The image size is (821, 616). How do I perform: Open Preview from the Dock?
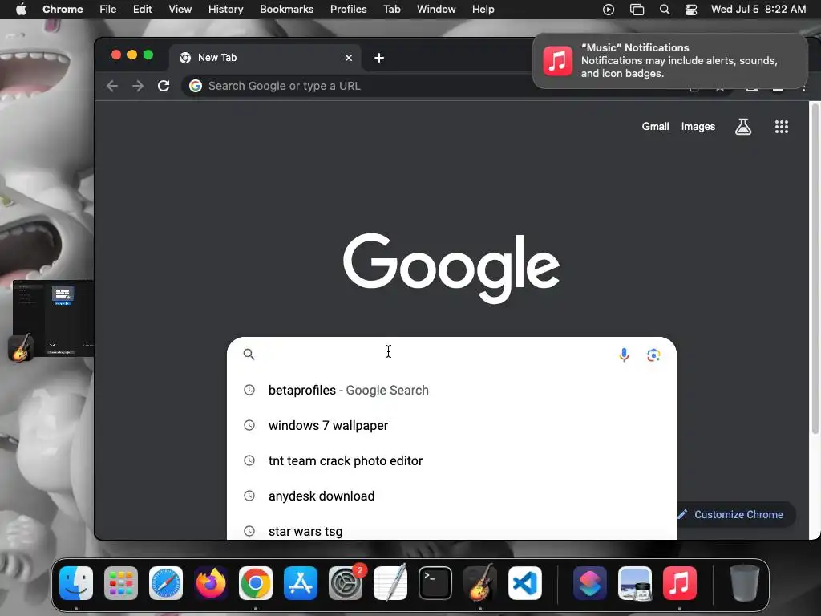click(x=635, y=583)
